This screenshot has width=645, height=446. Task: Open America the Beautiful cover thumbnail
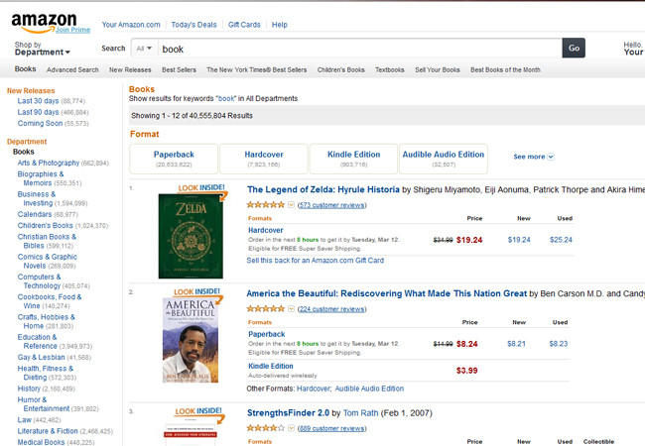pos(191,341)
